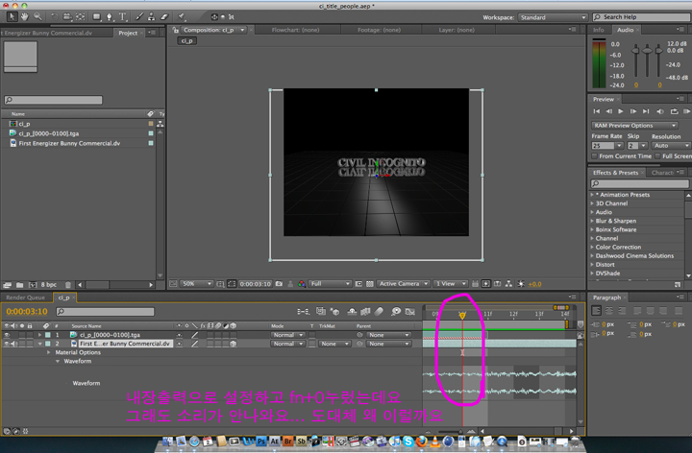Click the Interpret Footage icon in Project panel
This screenshot has width=692, height=453.
click(x=7, y=285)
